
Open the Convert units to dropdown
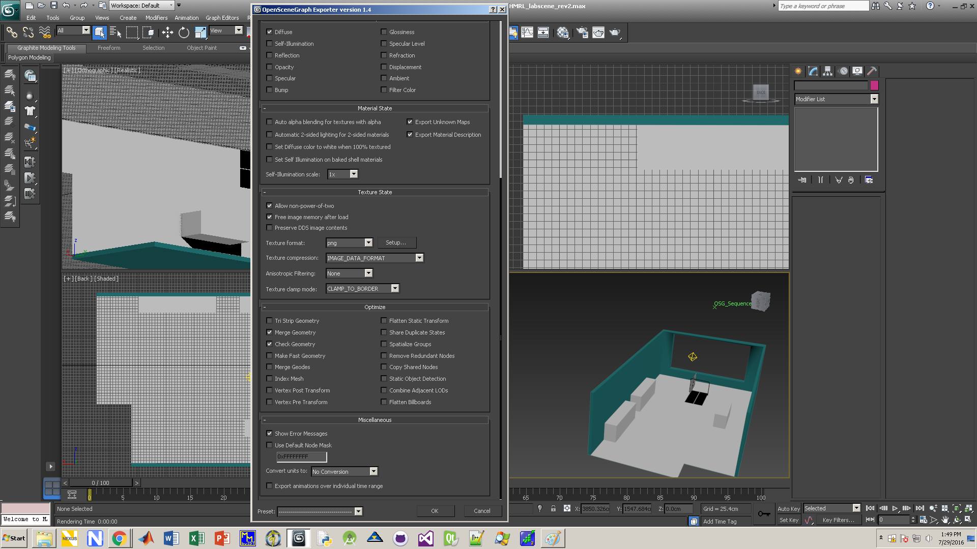[x=373, y=472]
